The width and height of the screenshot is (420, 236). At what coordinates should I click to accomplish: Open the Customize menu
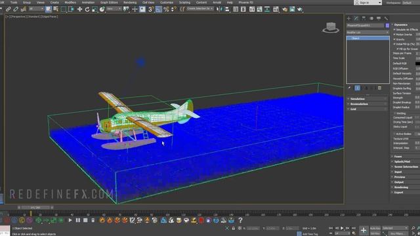tap(167, 3)
